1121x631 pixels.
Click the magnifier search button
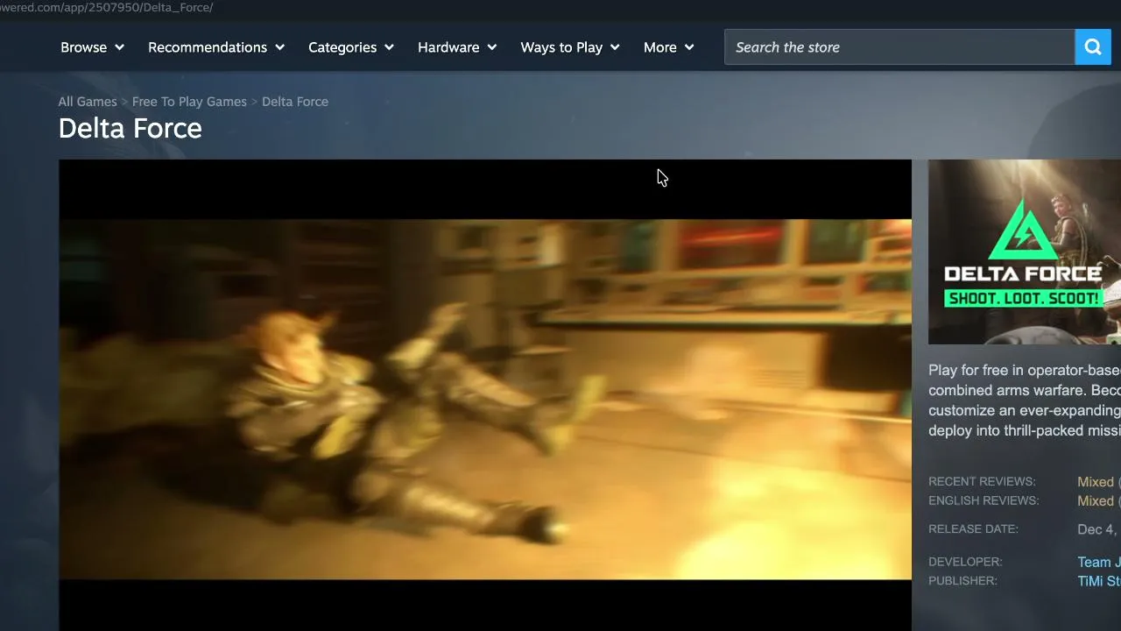[1092, 47]
